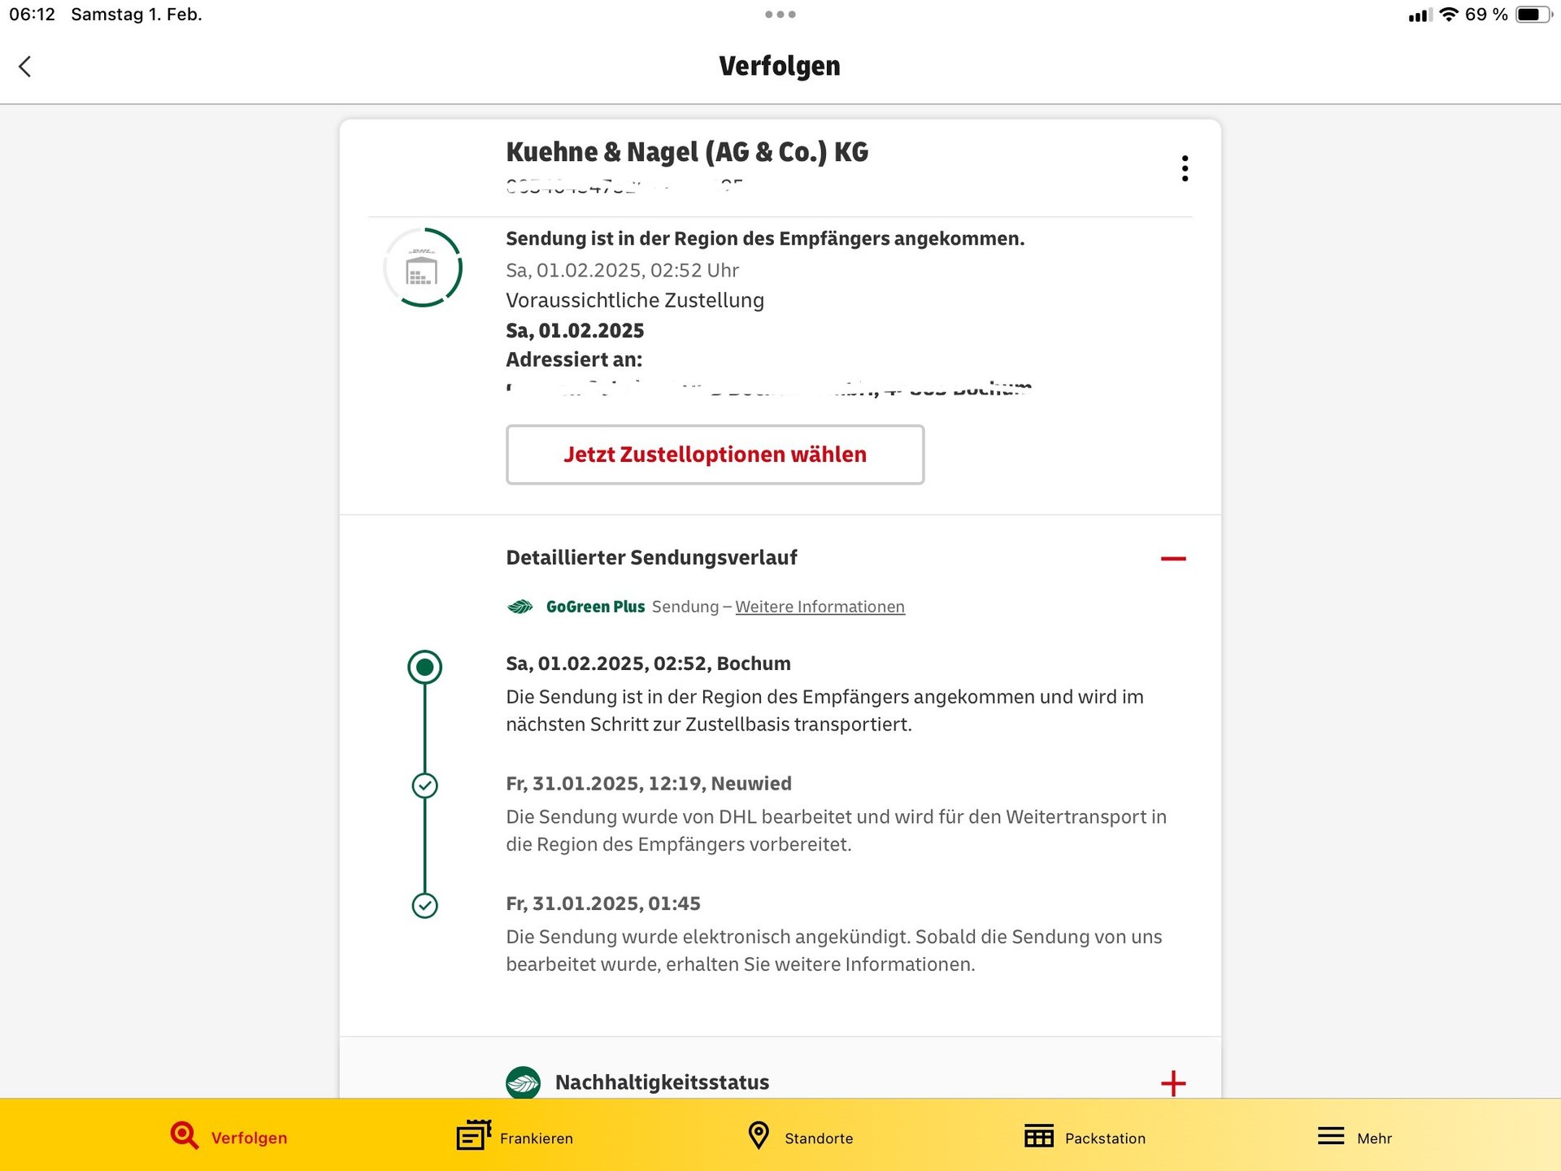Switch to the Packstation tab
Image resolution: width=1561 pixels, height=1171 pixels.
click(x=1104, y=1138)
